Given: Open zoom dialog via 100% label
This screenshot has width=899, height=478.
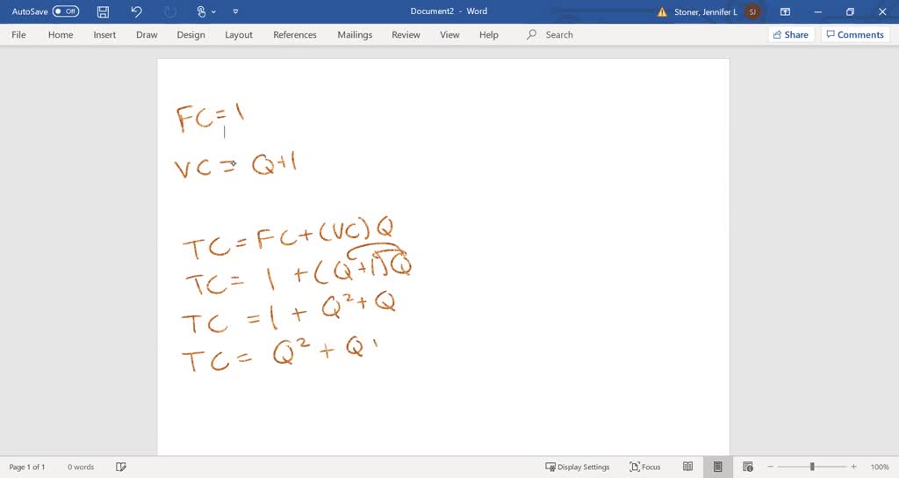Looking at the screenshot, I should 880,467.
